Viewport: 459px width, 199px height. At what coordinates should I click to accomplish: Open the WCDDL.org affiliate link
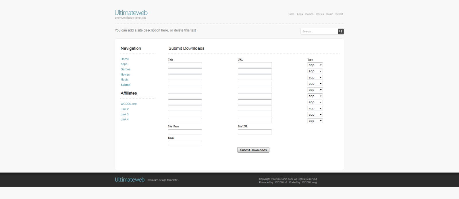[x=128, y=104]
